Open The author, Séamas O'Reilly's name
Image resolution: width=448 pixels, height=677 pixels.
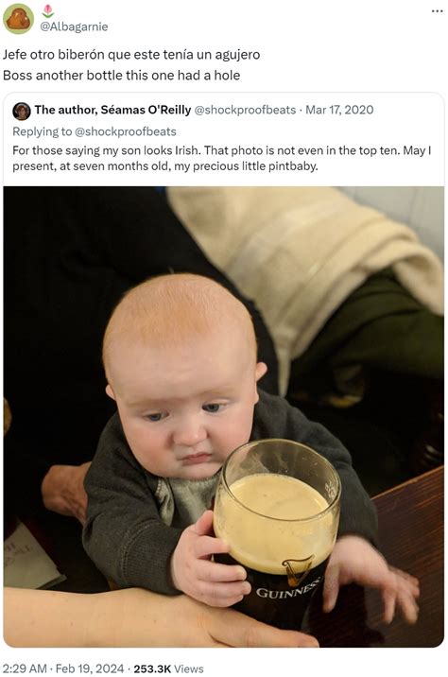[112, 110]
